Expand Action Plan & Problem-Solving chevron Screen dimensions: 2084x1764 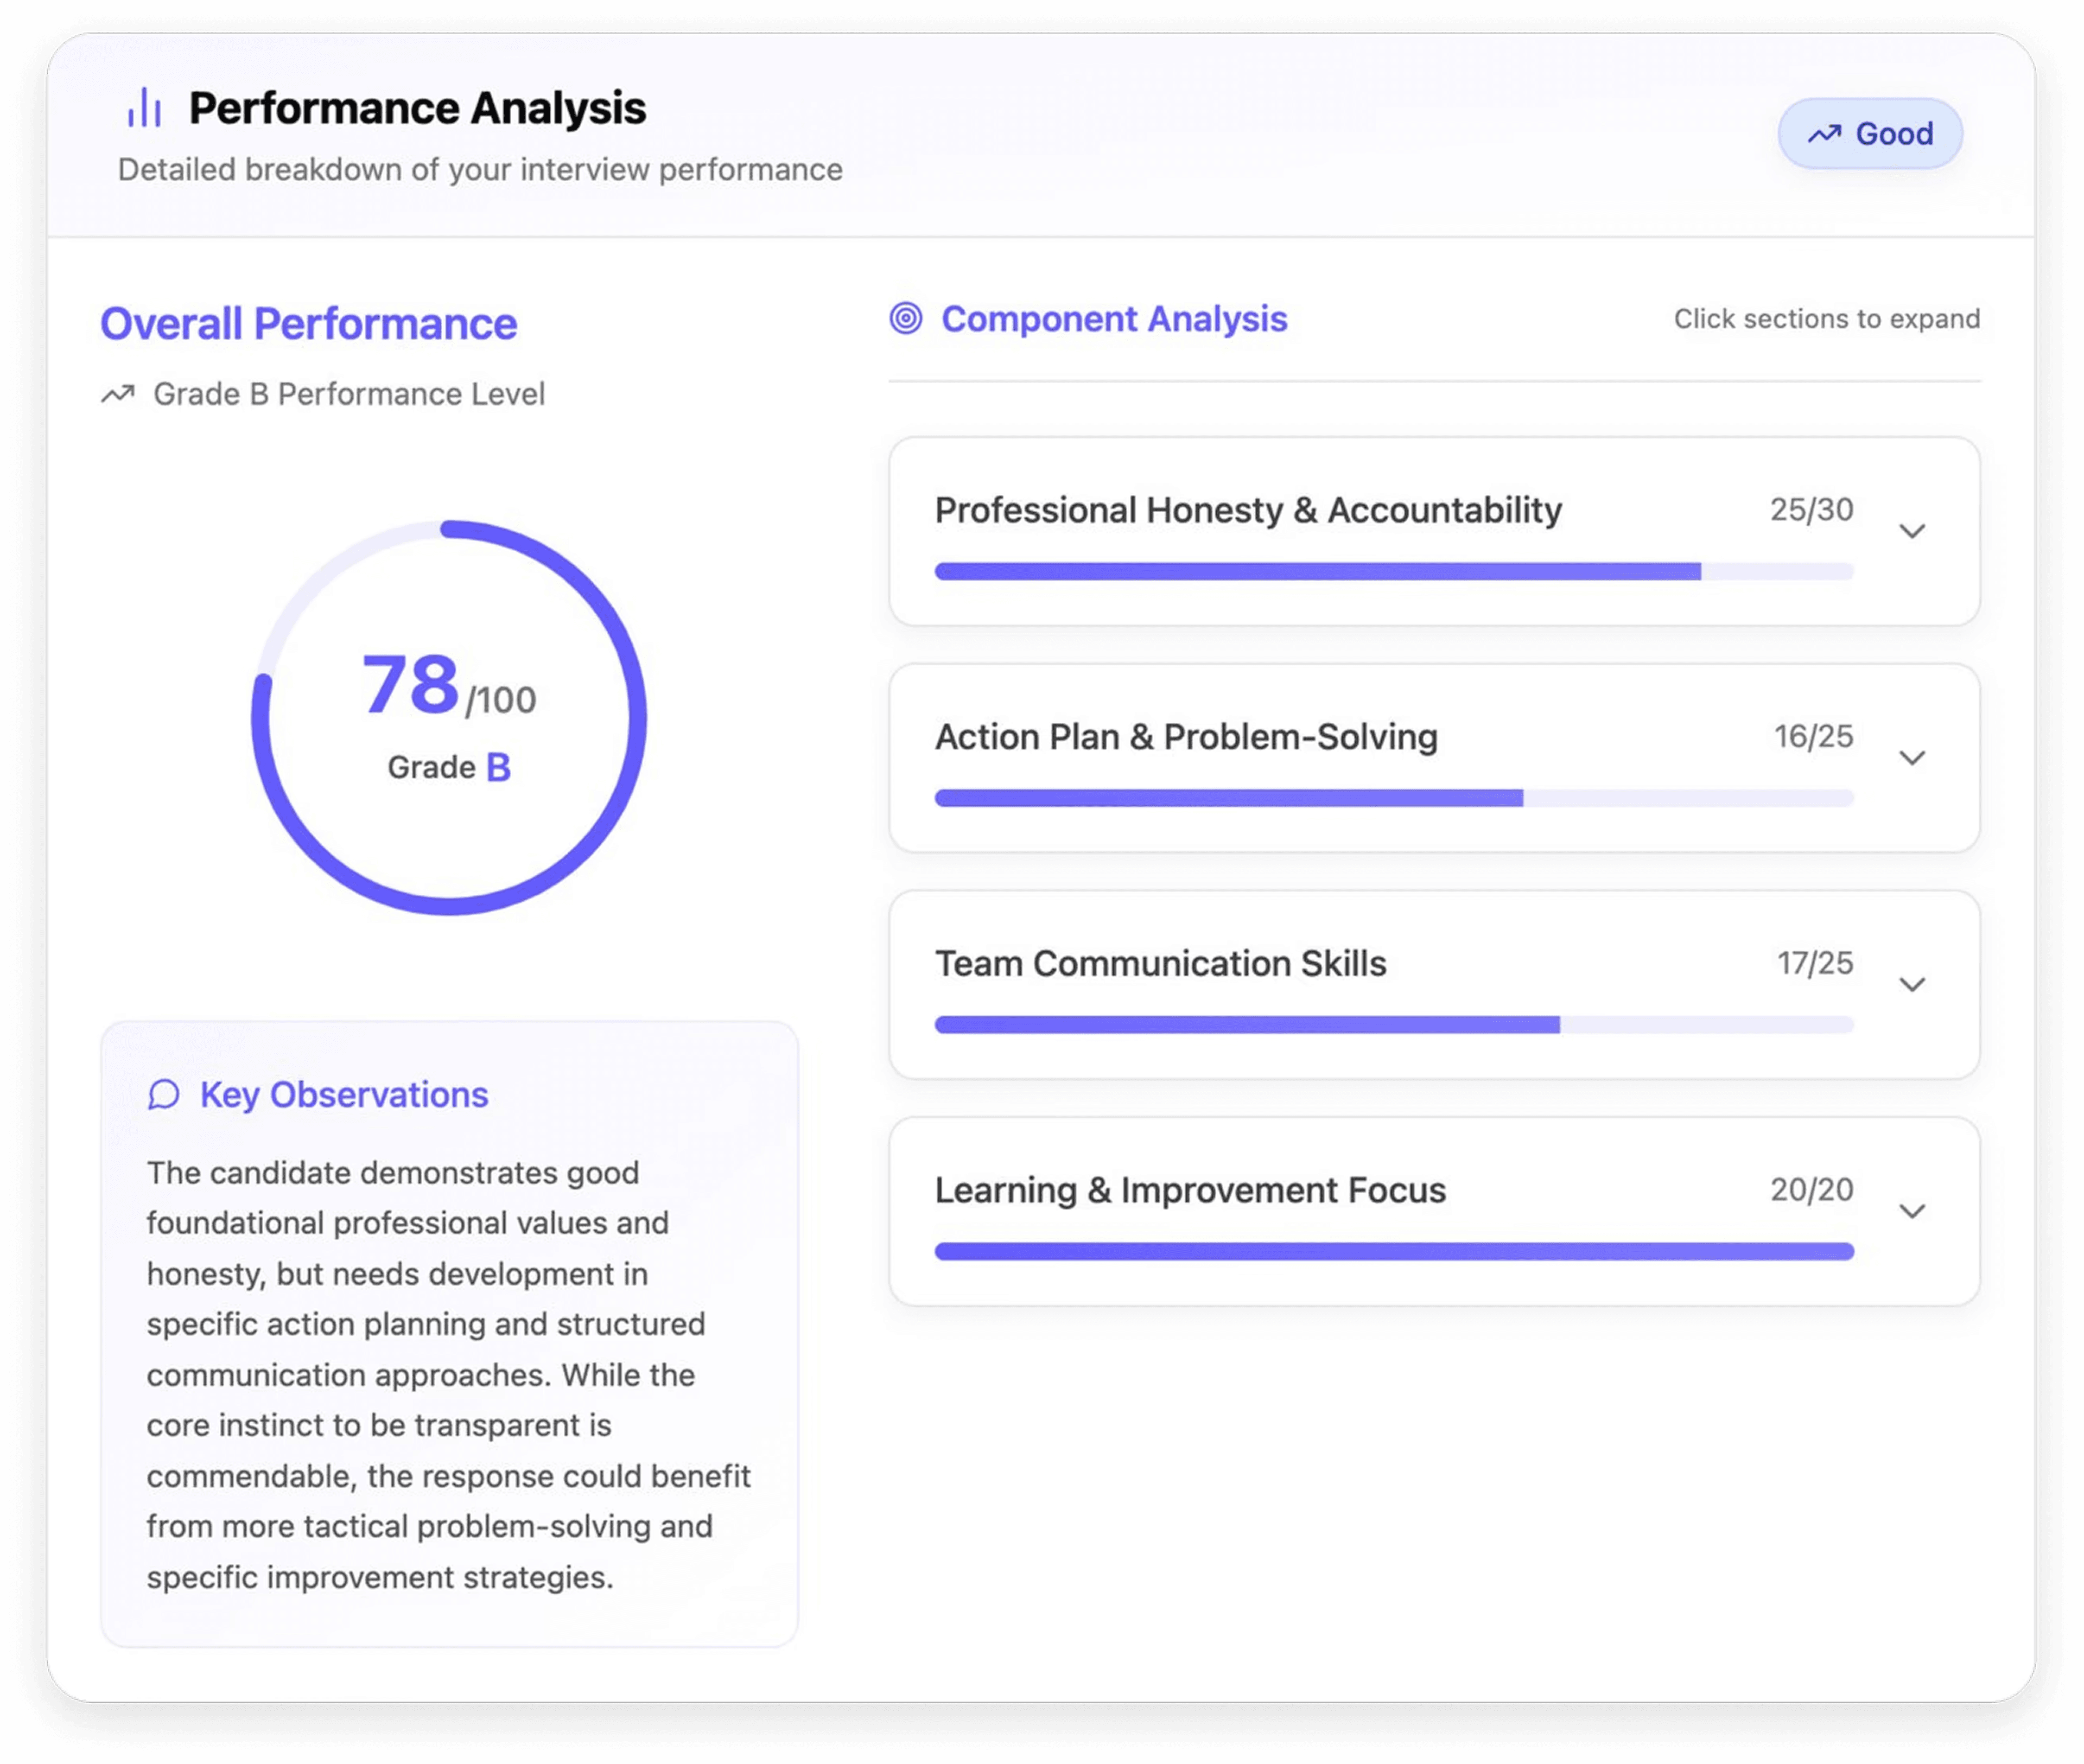[x=1912, y=758]
